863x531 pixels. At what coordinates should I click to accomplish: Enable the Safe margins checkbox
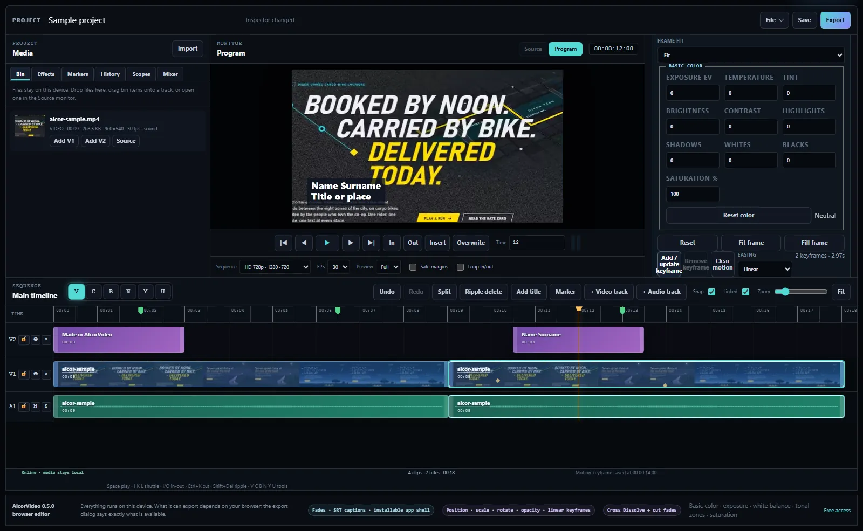click(413, 267)
